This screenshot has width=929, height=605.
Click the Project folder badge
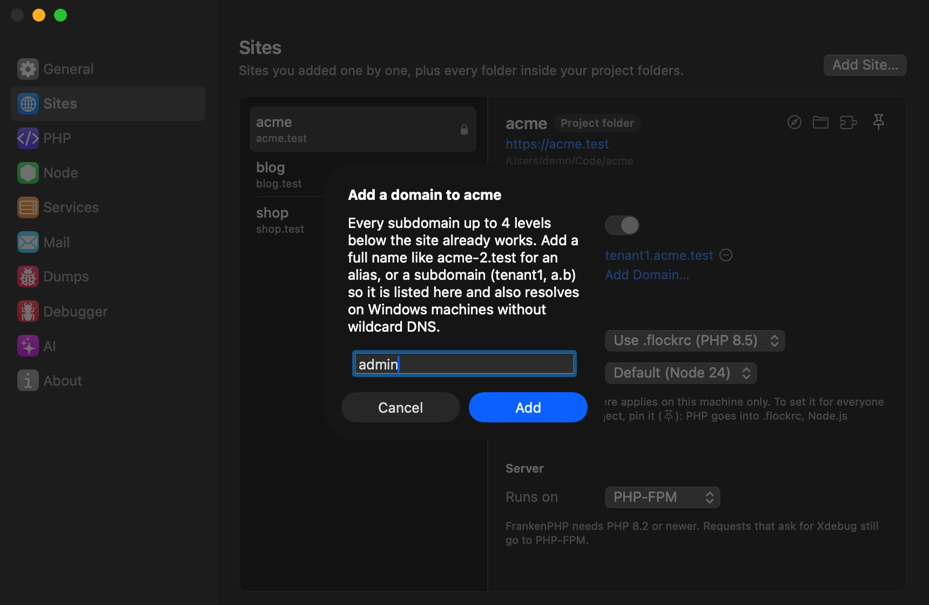(x=597, y=123)
